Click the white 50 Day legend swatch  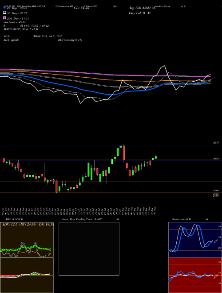coord(4,12)
